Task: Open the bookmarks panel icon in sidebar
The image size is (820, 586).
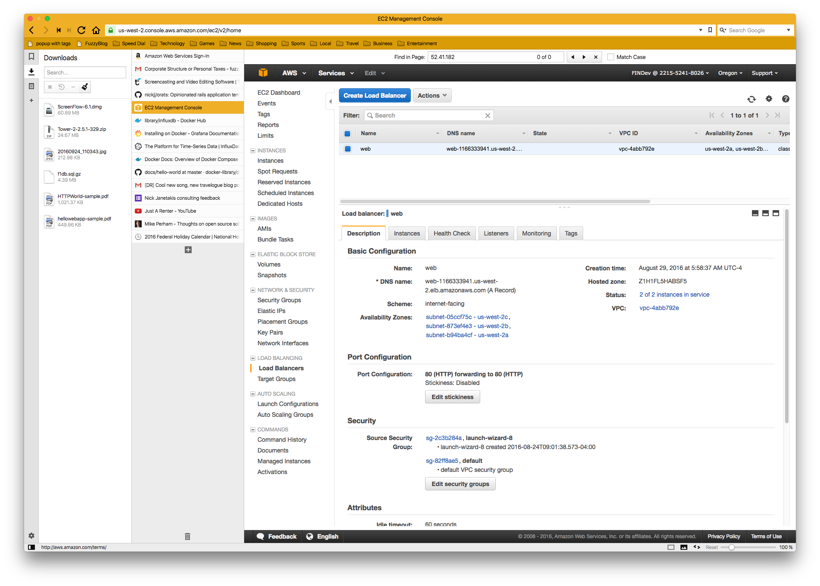Action: tap(31, 56)
